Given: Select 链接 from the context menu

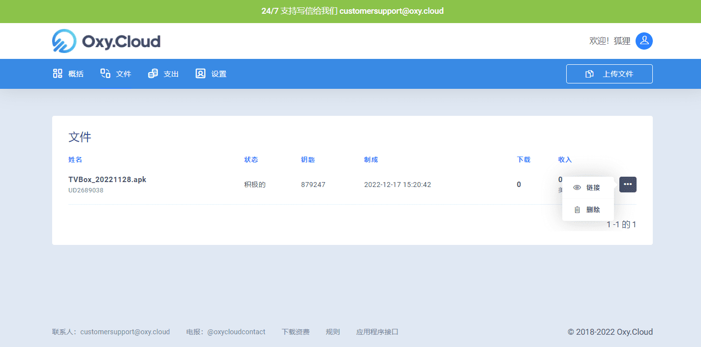Looking at the screenshot, I should (593, 187).
